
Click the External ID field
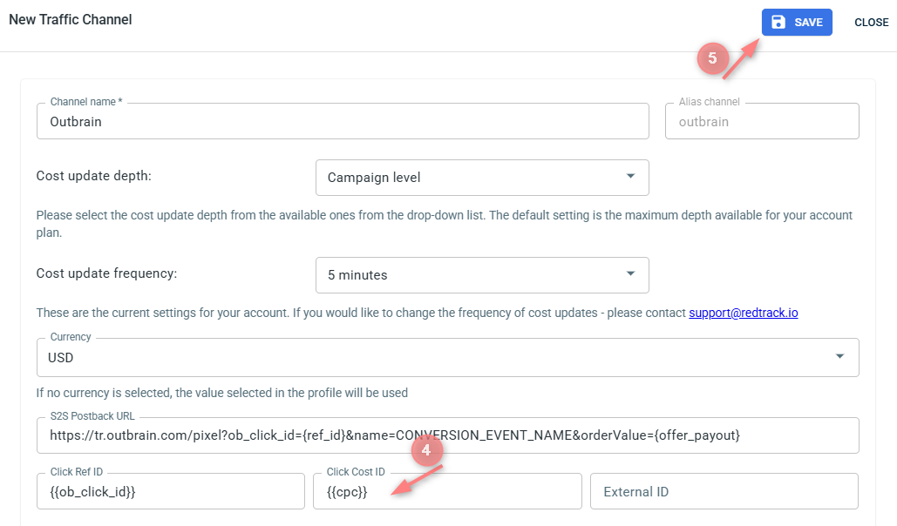(724, 491)
